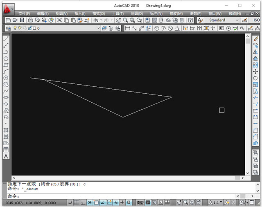Screen dimensions: 262x207
Task: Toggle Lineweight display in status bar
Action: [x=122, y=202]
